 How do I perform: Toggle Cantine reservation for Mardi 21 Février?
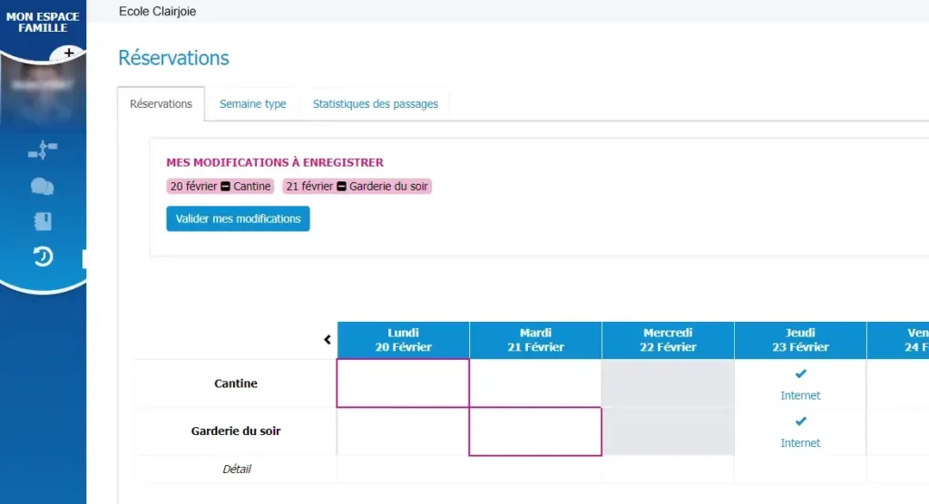coord(535,383)
